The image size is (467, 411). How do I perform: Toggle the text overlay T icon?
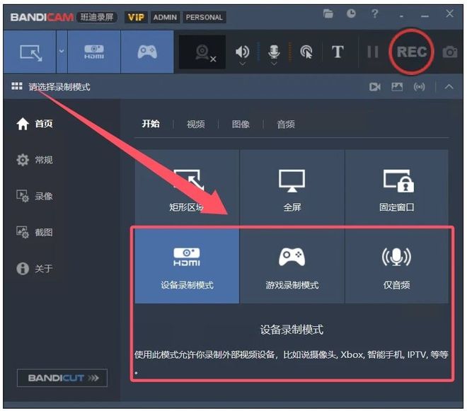338,52
